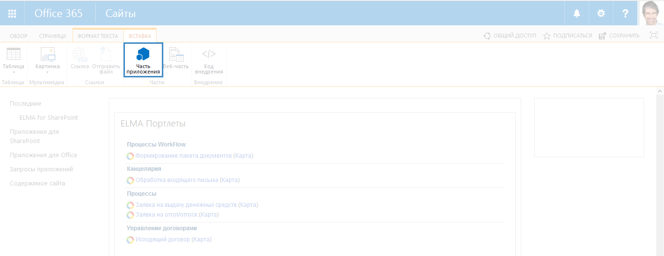Toggle focus on content fullscreen icon
Screen dimensions: 664x256
654,35
